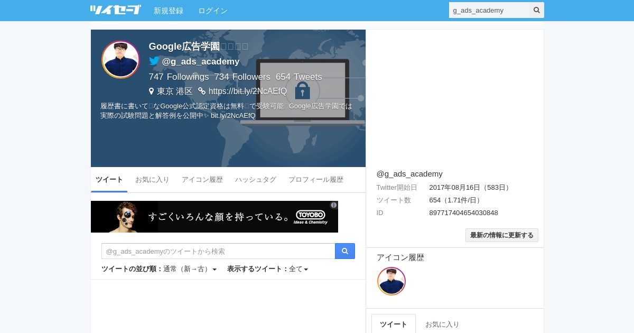Open the 表示するツイート filter dropdown

(x=267, y=269)
